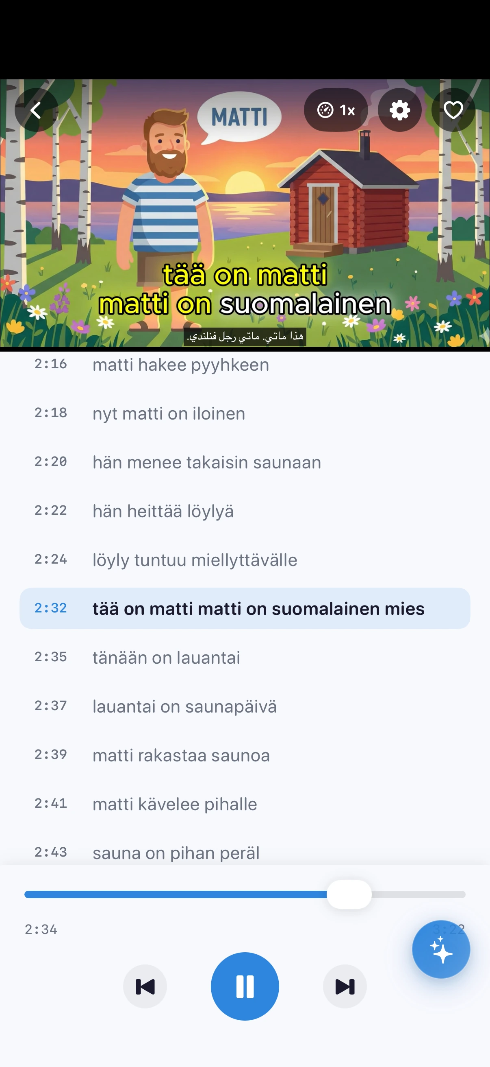Select 'hän menee takaisin saunaan' line
Image resolution: width=490 pixels, height=1067 pixels.
click(x=245, y=462)
